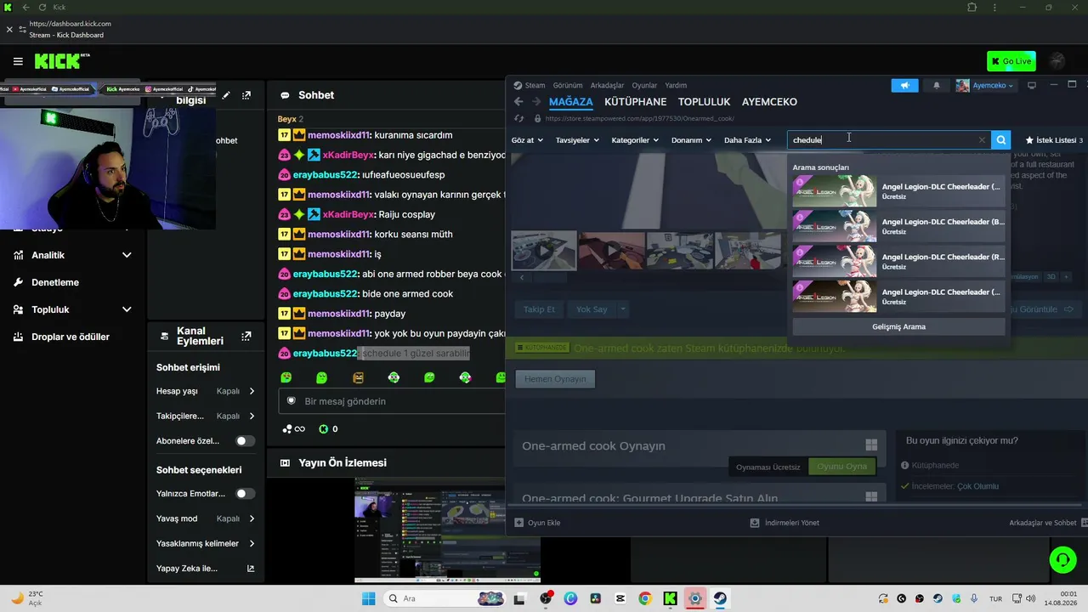Expand the Donanım store dropdown
The width and height of the screenshot is (1088, 612).
(692, 140)
